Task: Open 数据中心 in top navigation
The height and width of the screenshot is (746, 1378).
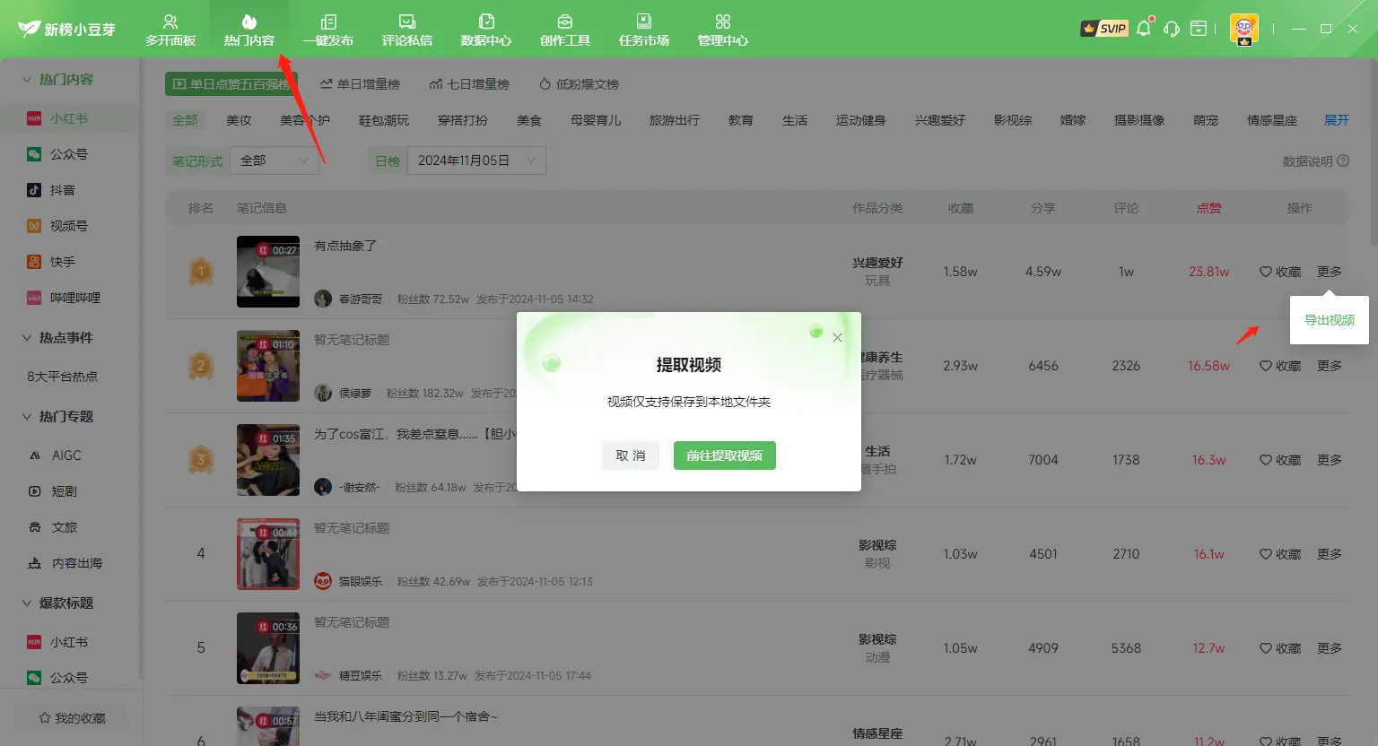Action: 486,30
